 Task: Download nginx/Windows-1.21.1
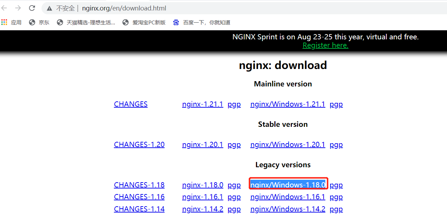point(288,104)
